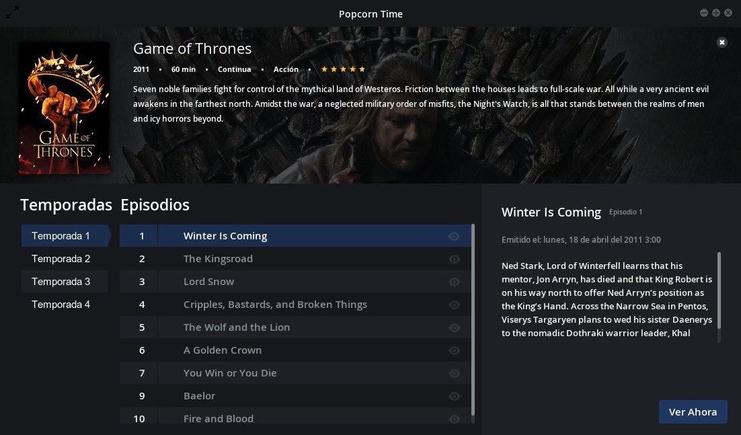Select episode 9, Baelor
This screenshot has height=435, width=741.
pyautogui.click(x=200, y=395)
